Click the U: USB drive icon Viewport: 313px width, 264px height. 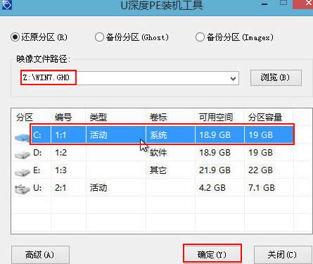23,189
